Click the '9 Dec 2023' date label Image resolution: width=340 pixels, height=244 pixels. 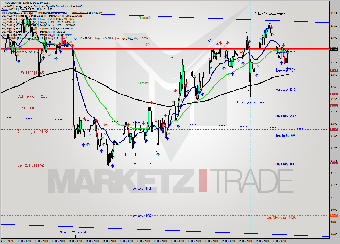pyautogui.click(x=7, y=241)
